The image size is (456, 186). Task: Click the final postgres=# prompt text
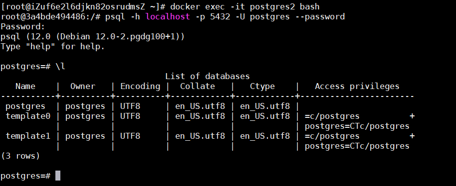pyautogui.click(x=25, y=176)
